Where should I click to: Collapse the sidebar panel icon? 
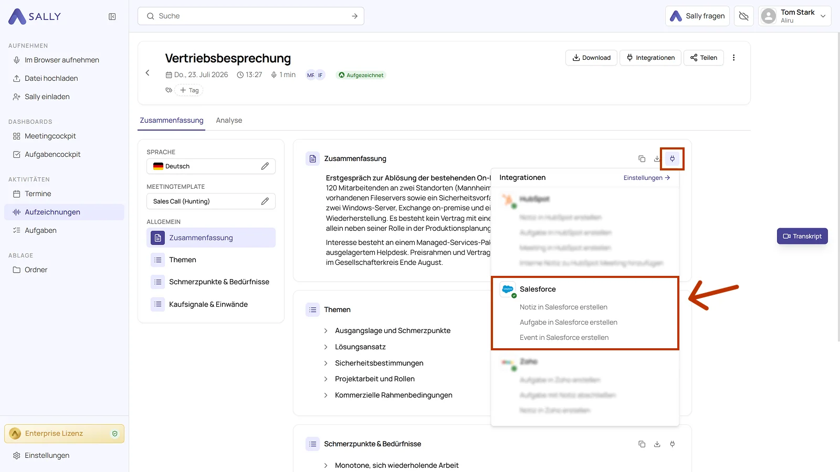pos(112,17)
